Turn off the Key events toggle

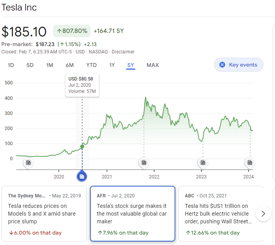(x=239, y=65)
